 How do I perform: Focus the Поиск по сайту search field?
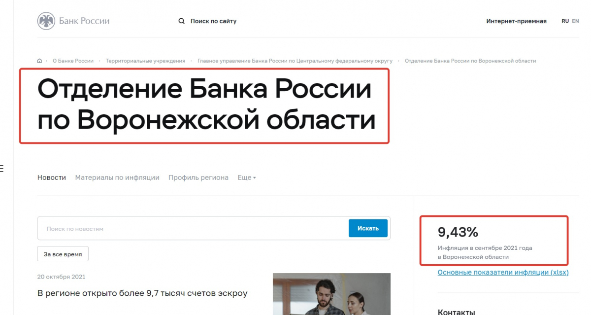[x=213, y=21]
